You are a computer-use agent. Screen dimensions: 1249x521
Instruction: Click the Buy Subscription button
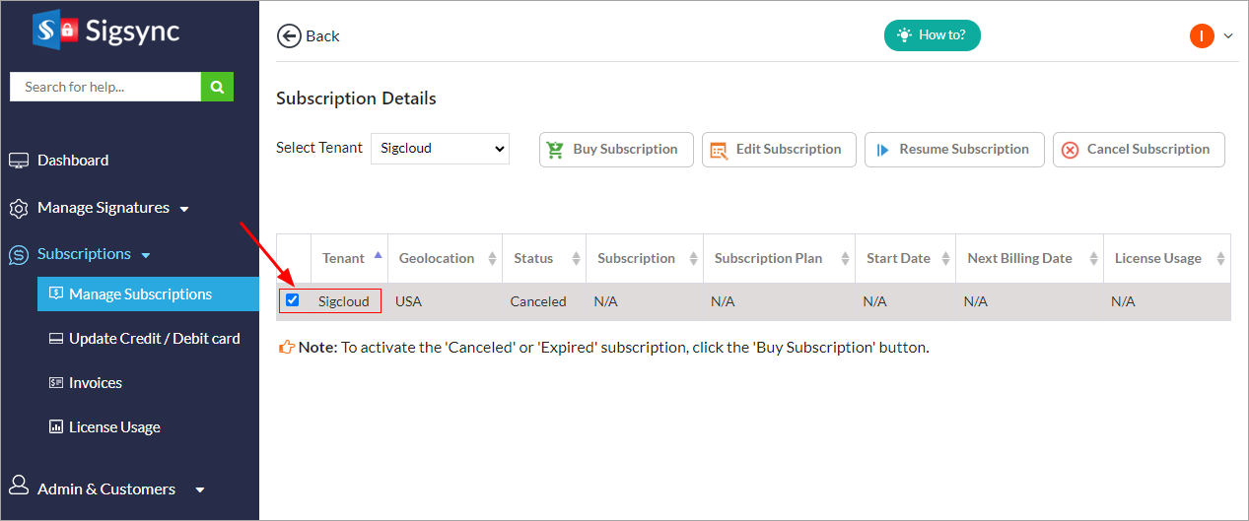click(x=616, y=150)
